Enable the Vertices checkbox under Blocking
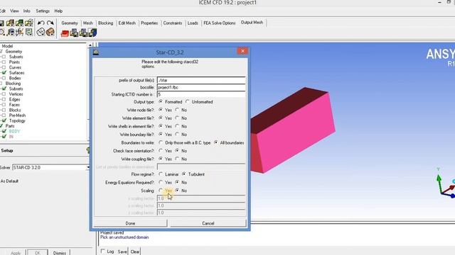 4,94
